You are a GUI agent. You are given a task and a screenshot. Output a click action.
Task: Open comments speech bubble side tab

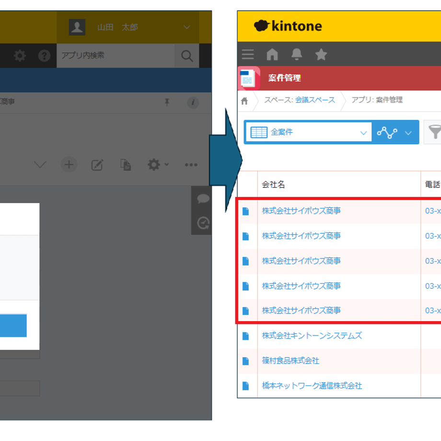pyautogui.click(x=203, y=198)
